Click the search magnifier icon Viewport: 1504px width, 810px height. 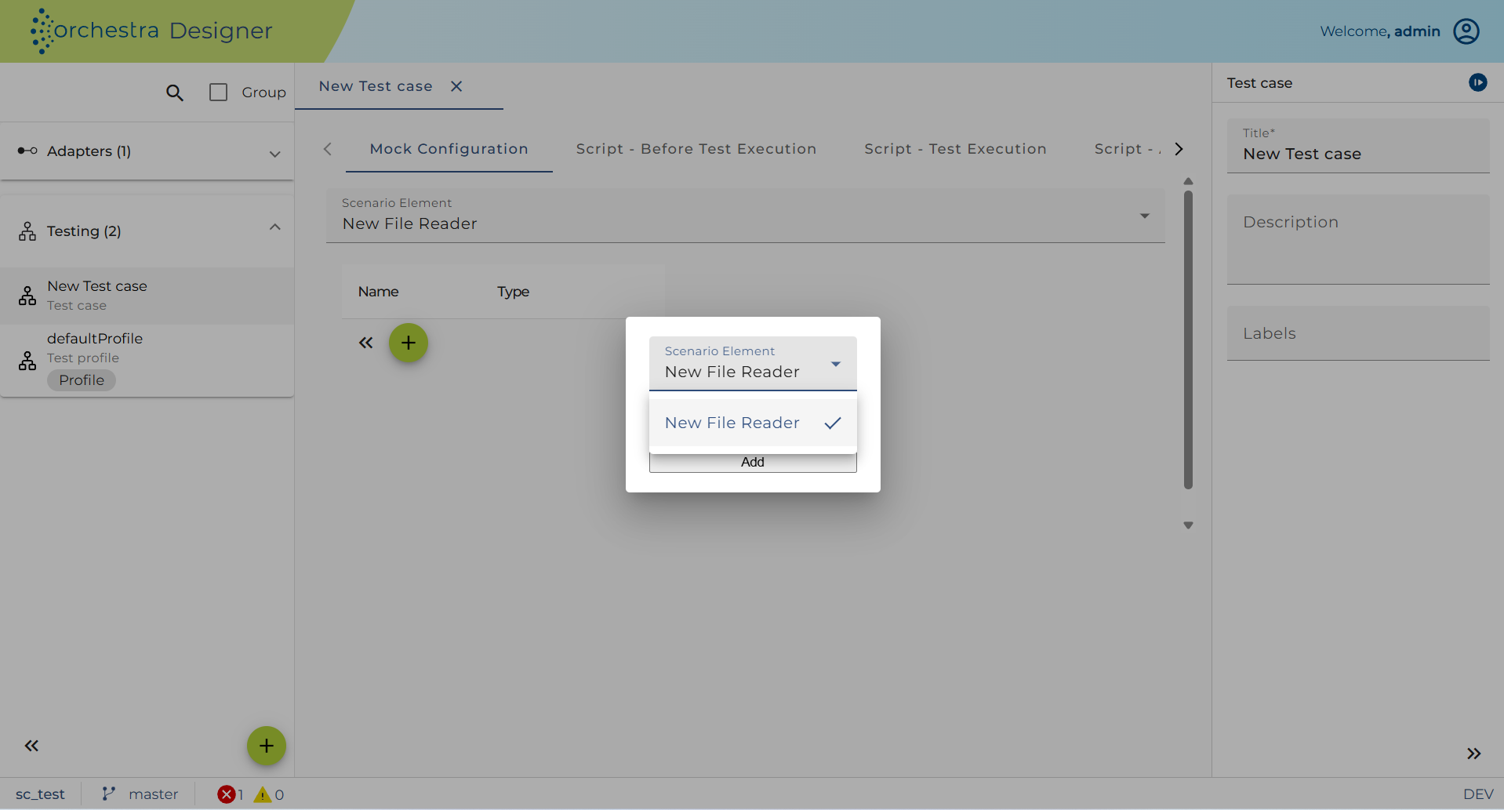pyautogui.click(x=175, y=93)
